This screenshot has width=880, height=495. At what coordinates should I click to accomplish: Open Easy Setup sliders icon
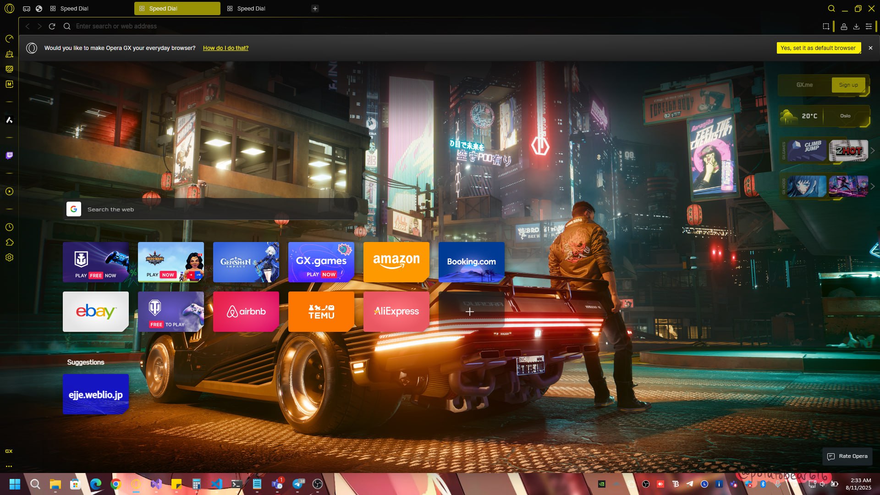869,27
